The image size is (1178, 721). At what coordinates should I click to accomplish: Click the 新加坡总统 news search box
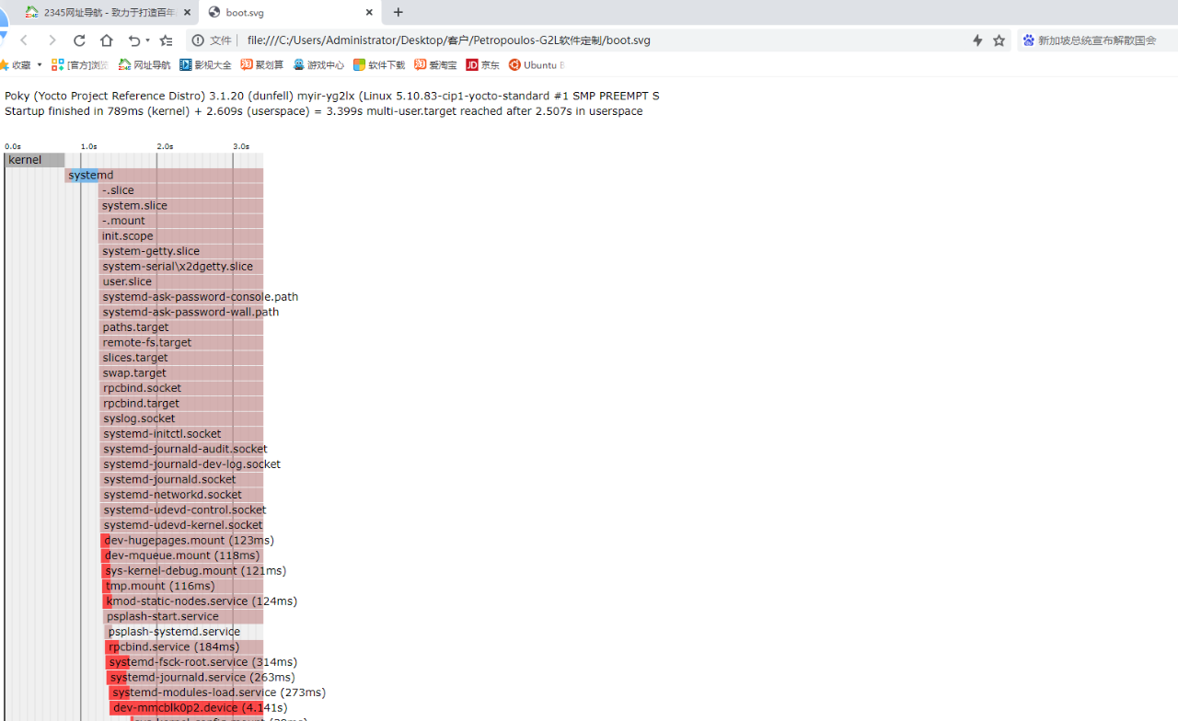tap(1096, 40)
